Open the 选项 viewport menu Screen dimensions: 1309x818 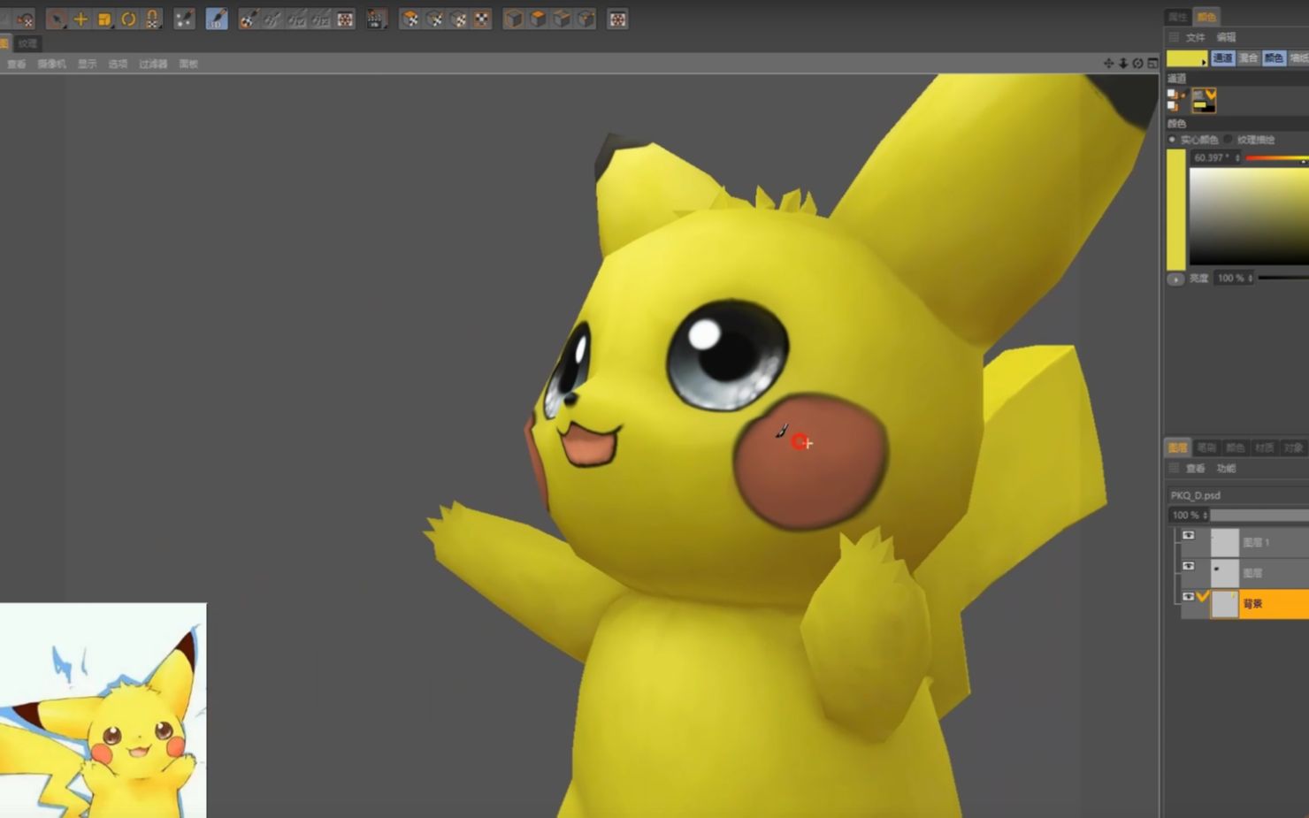[118, 64]
